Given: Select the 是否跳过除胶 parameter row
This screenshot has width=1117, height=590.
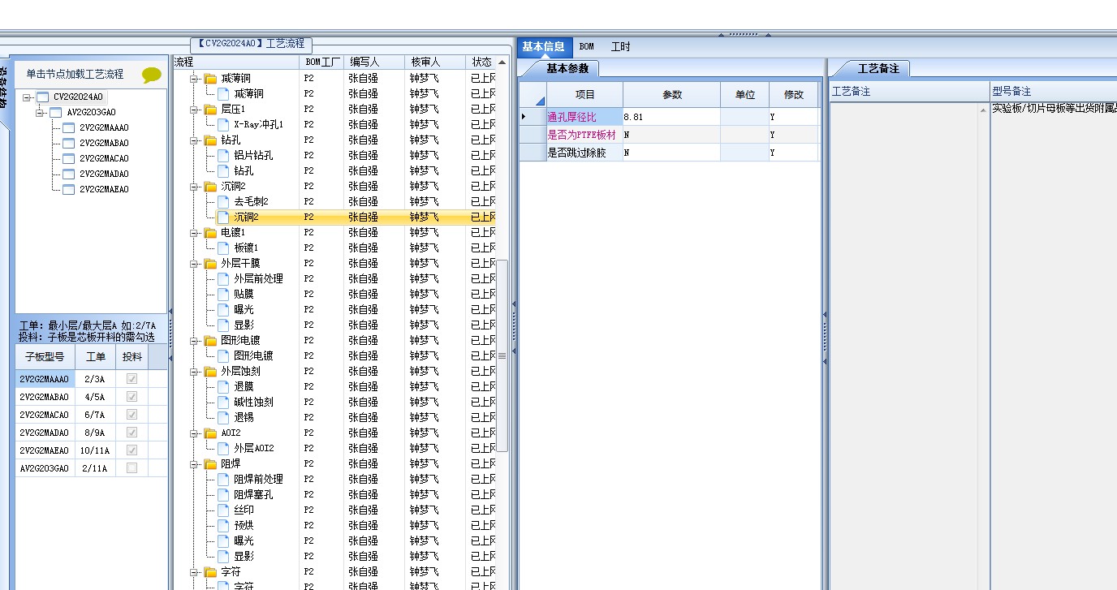Looking at the screenshot, I should (670, 153).
